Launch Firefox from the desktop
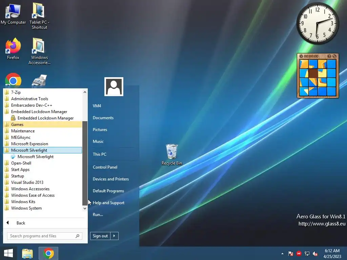The width and height of the screenshot is (347, 260). (x=13, y=49)
